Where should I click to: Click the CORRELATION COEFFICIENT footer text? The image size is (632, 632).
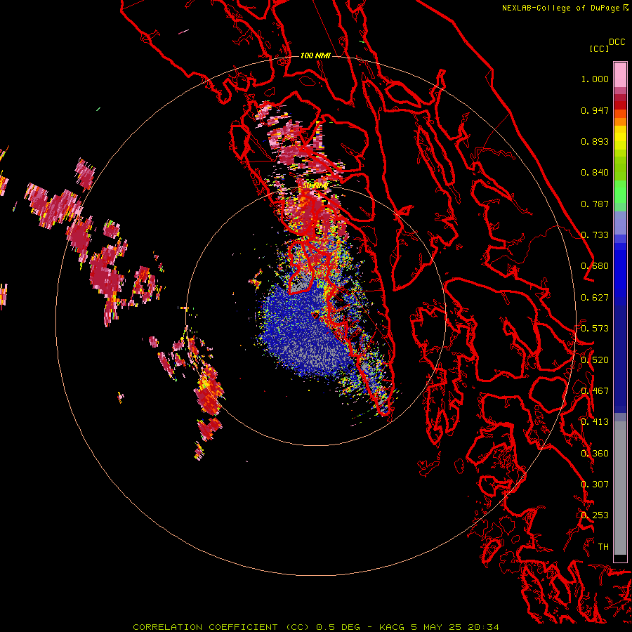(205, 627)
